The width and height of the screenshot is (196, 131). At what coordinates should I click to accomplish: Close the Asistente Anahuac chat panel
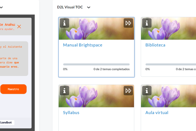click(x=19, y=26)
